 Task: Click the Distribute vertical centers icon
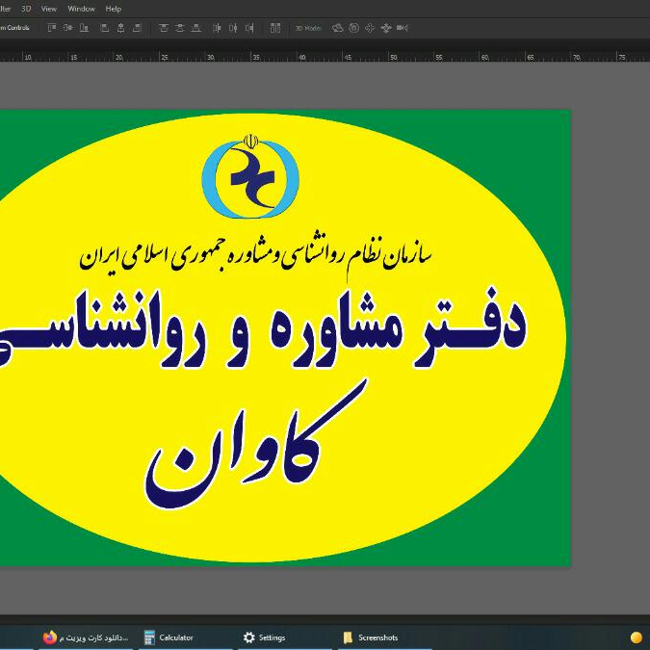coord(179,28)
